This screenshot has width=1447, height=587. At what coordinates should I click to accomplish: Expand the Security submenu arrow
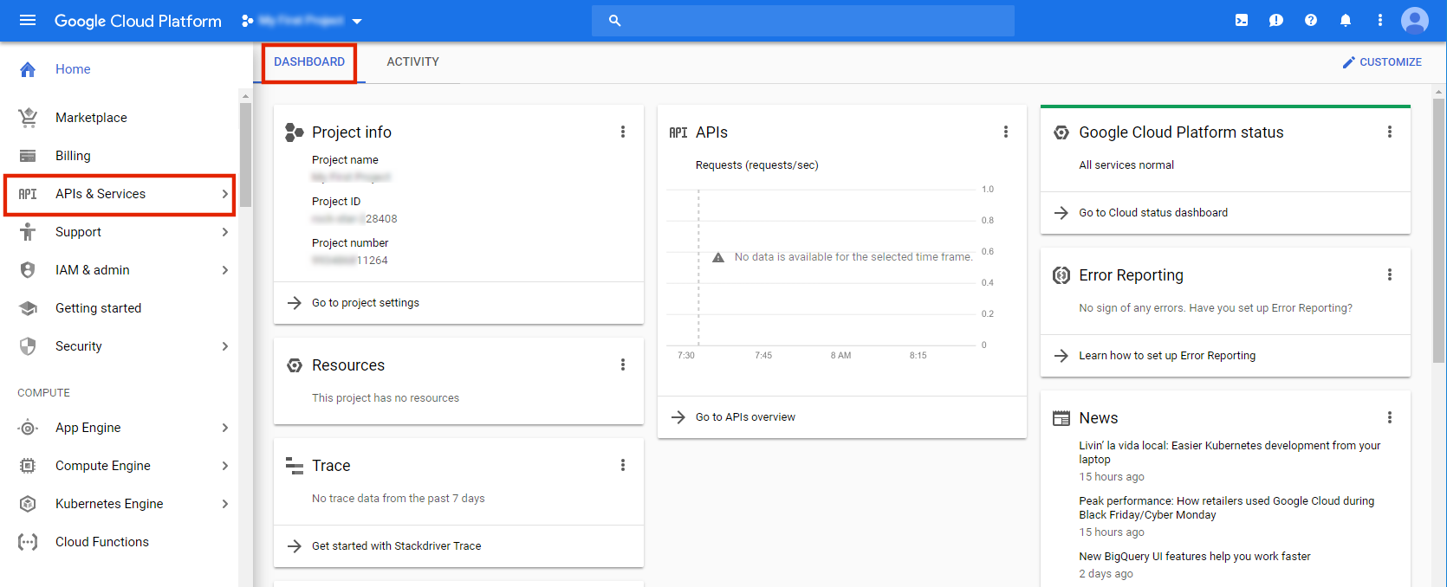(224, 346)
